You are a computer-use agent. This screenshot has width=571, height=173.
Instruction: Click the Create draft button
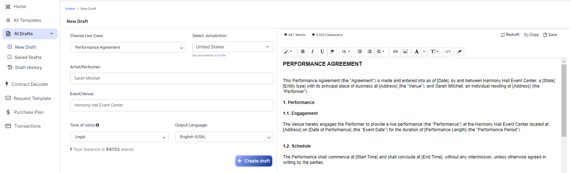254,161
